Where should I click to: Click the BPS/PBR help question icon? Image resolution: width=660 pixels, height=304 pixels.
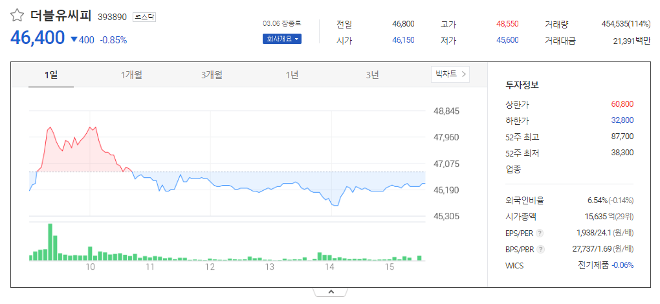point(541,249)
